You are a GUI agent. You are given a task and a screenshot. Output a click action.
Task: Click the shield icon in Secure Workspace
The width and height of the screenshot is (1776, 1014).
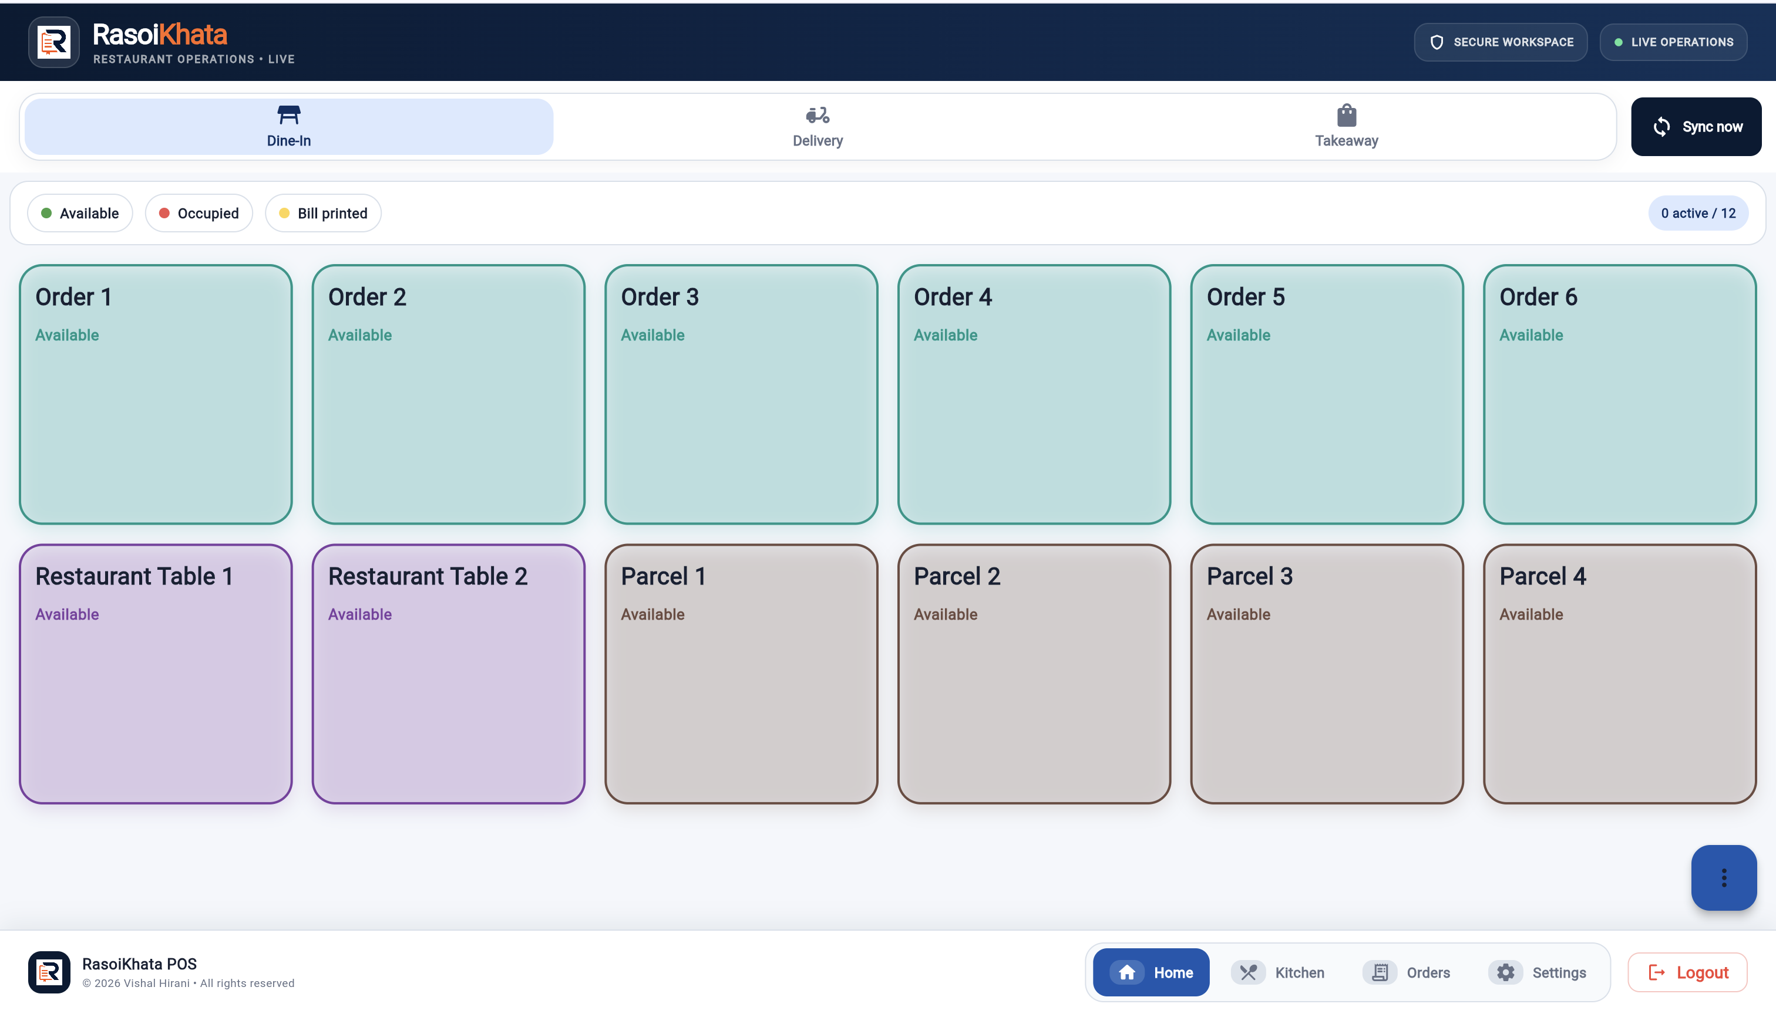tap(1437, 42)
